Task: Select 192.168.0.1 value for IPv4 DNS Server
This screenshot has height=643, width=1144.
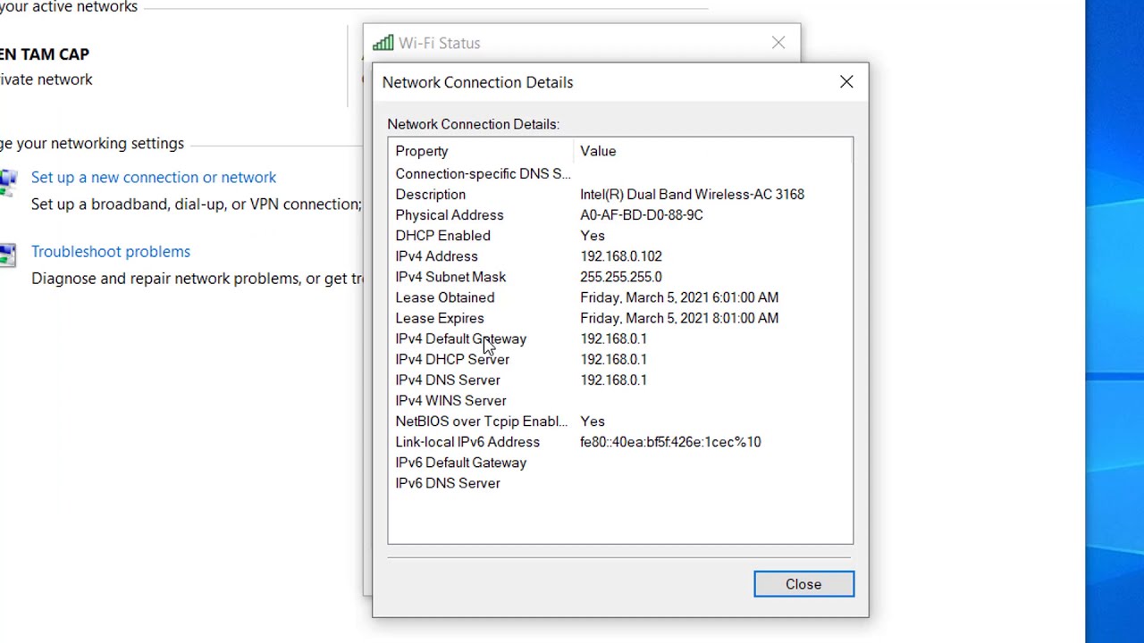Action: 613,380
